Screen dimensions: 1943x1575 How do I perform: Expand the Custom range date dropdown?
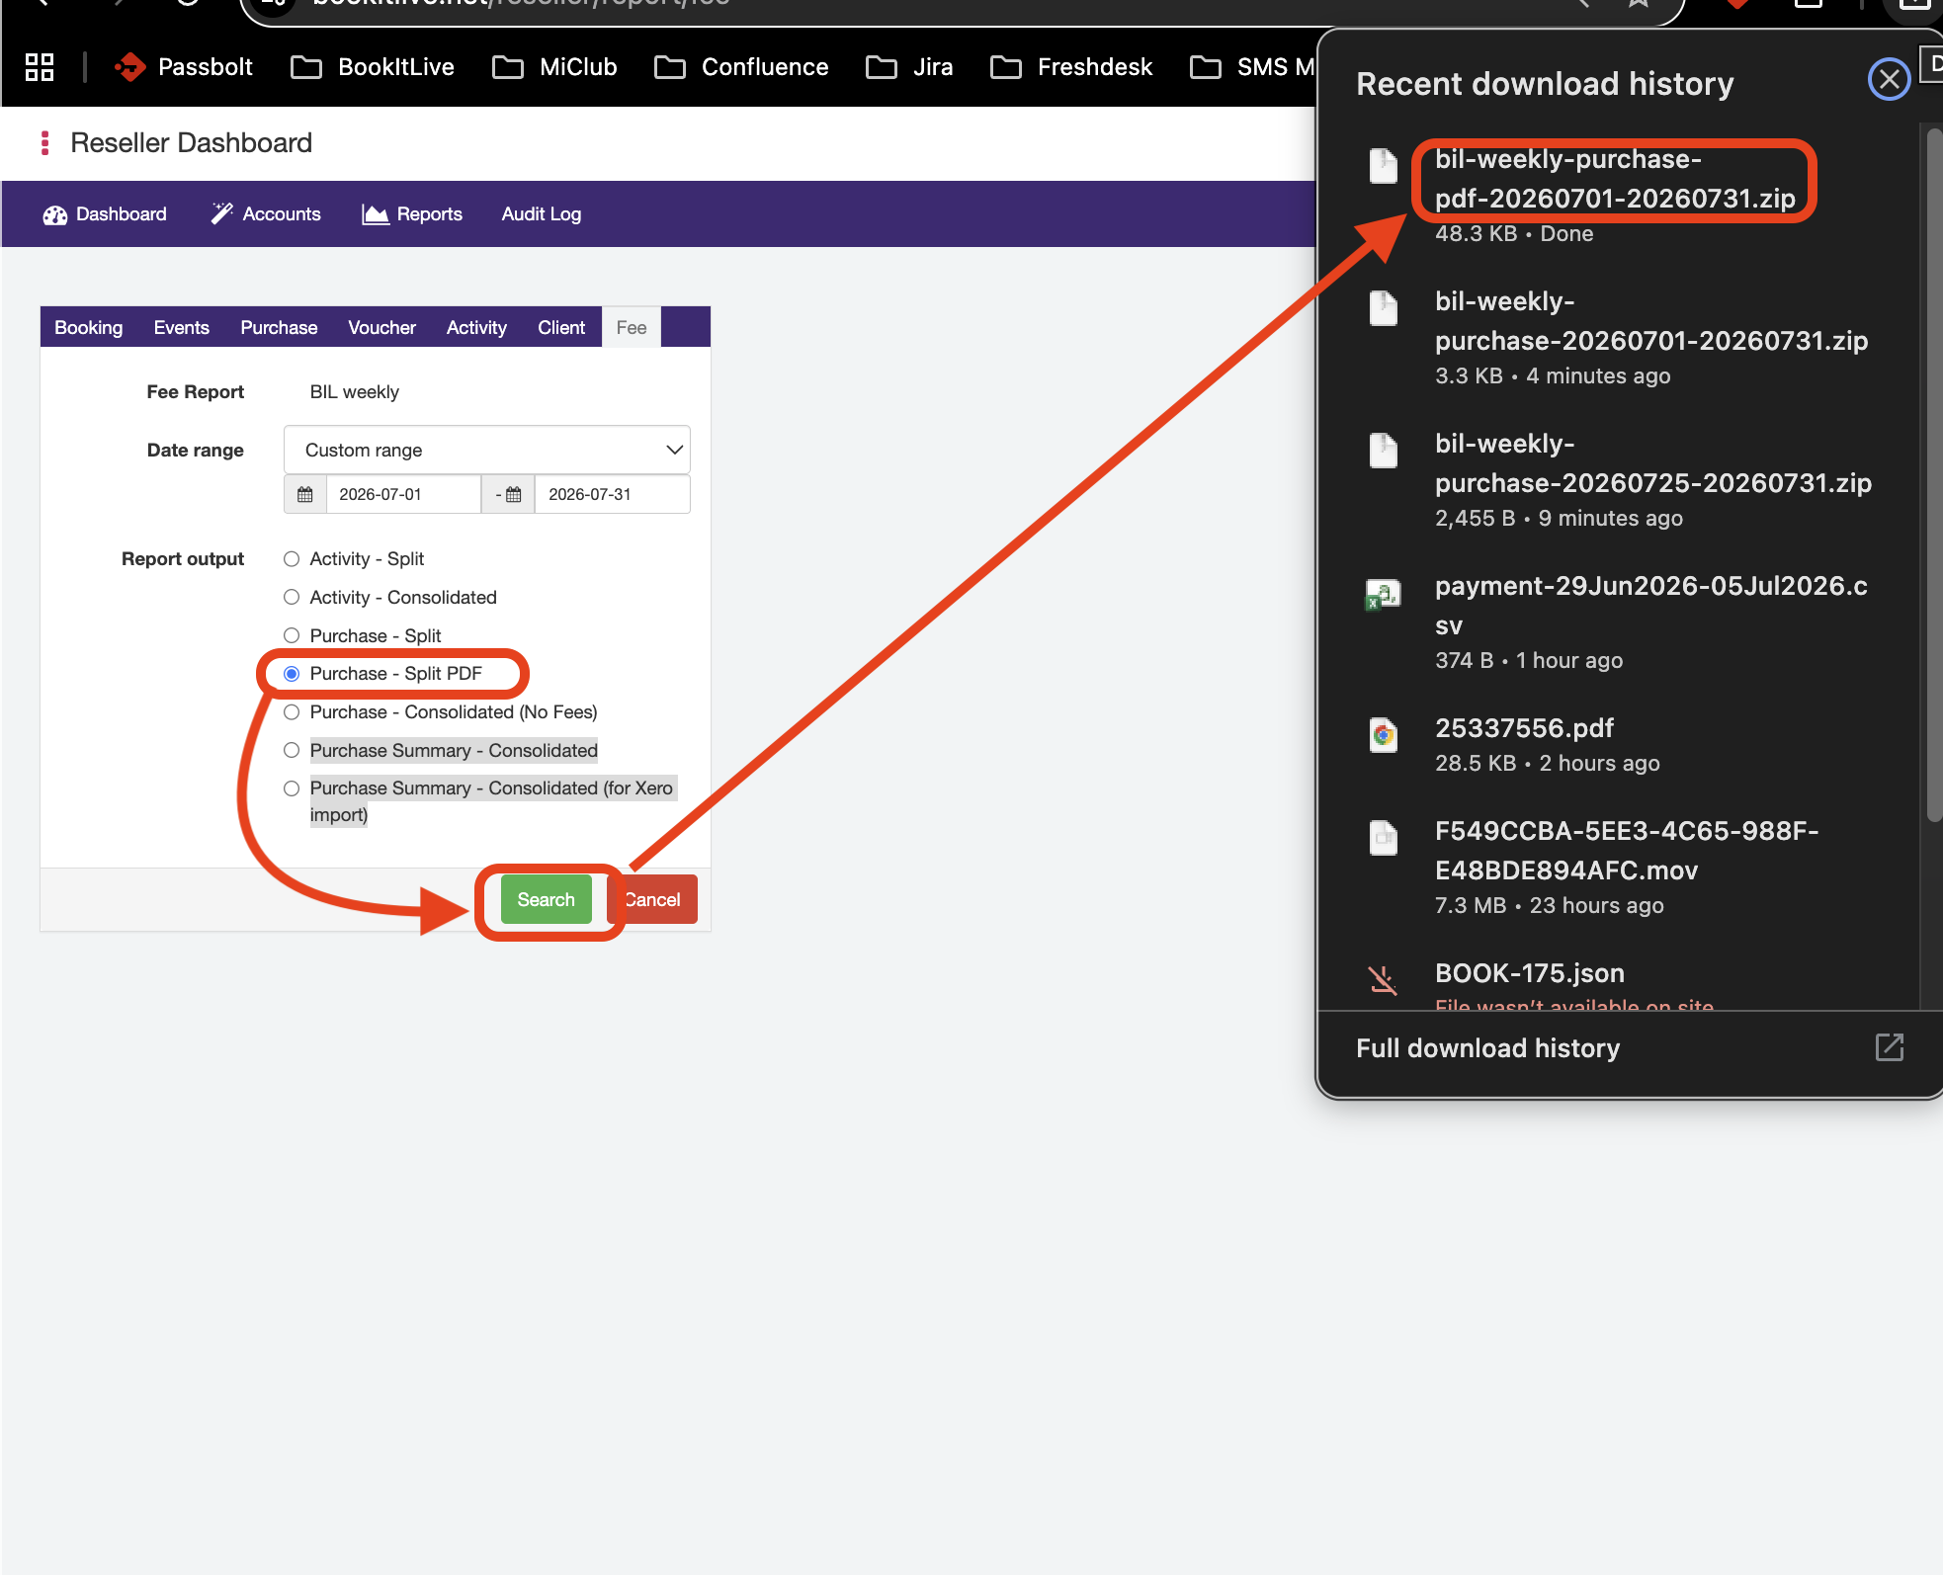point(487,451)
